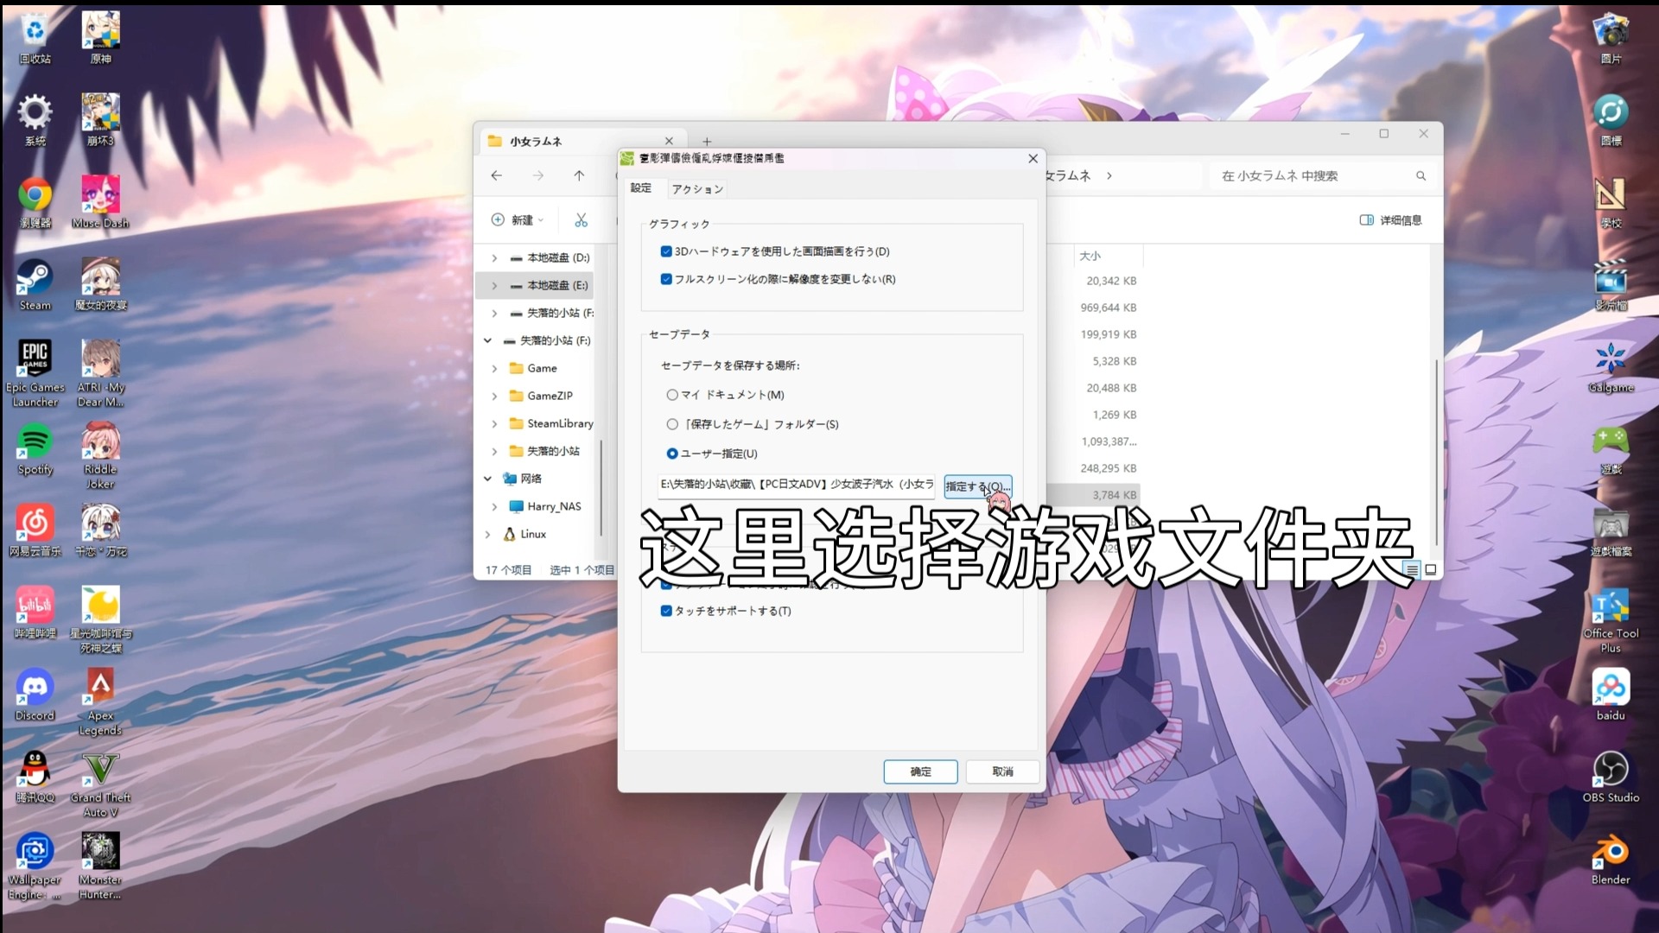Toggle フルスクリーン化解像度変更 checkbox
The image size is (1659, 933).
click(665, 279)
